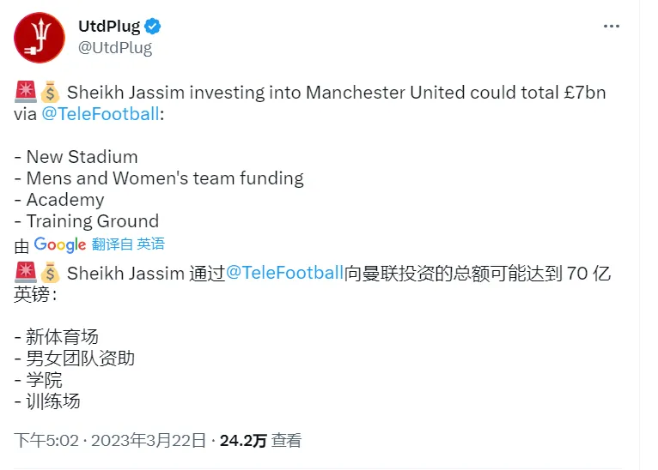Click the 男女团队资助 translated line
This screenshot has width=658, height=470.
(x=74, y=359)
